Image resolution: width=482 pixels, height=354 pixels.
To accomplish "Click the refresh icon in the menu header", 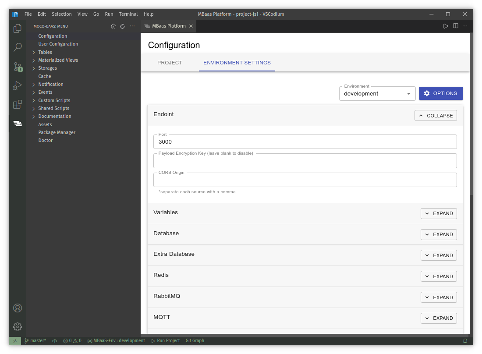I will [x=123, y=26].
